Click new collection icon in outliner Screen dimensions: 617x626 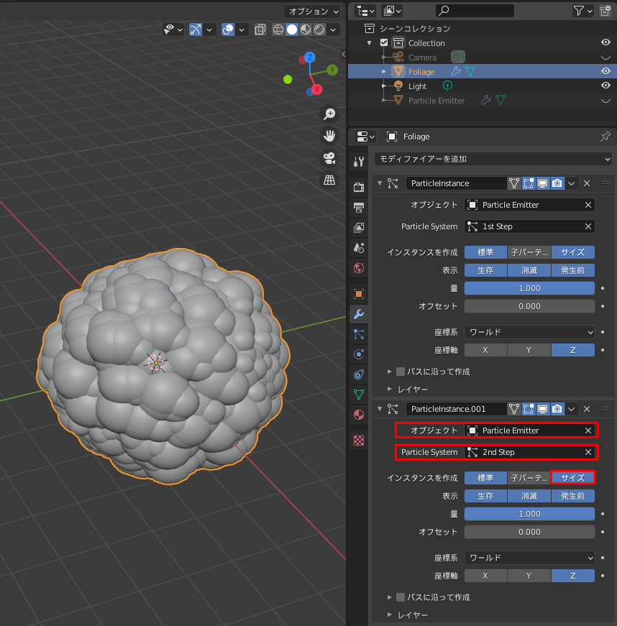(605, 11)
